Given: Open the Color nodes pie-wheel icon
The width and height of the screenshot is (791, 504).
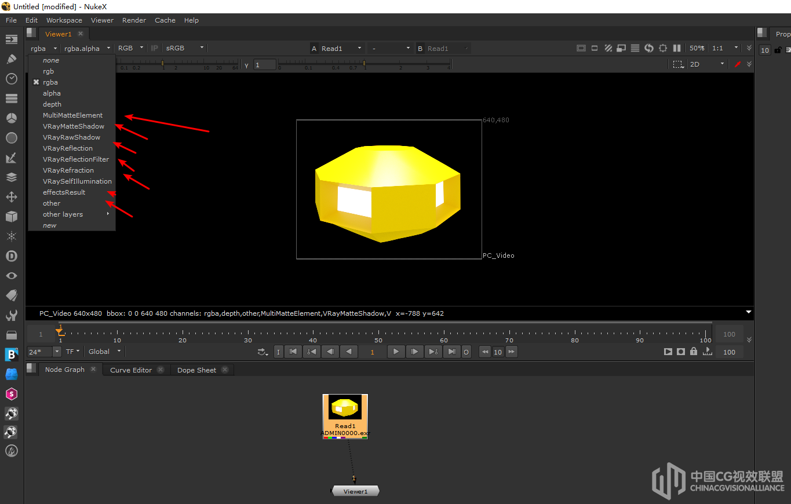Looking at the screenshot, I should (12, 118).
